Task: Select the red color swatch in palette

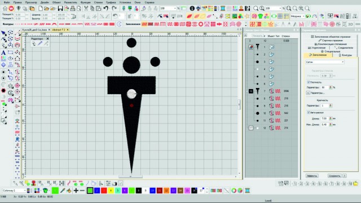Action: (104, 191)
